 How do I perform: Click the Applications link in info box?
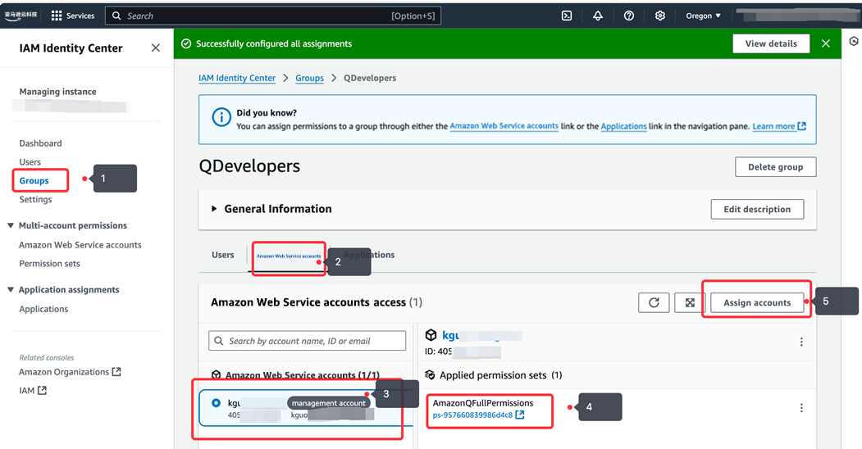point(623,125)
